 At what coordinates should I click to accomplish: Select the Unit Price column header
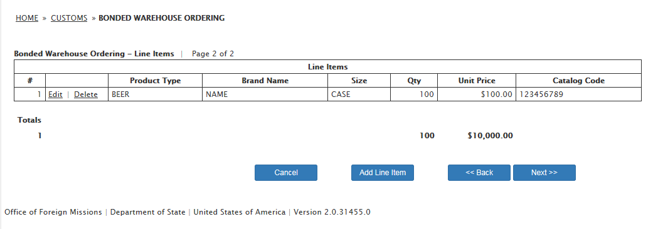[477, 81]
